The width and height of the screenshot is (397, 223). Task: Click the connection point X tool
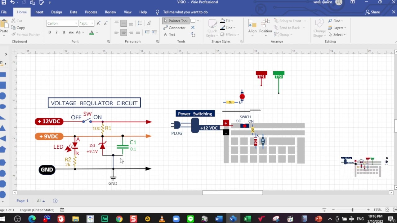pyautogui.click(x=193, y=28)
